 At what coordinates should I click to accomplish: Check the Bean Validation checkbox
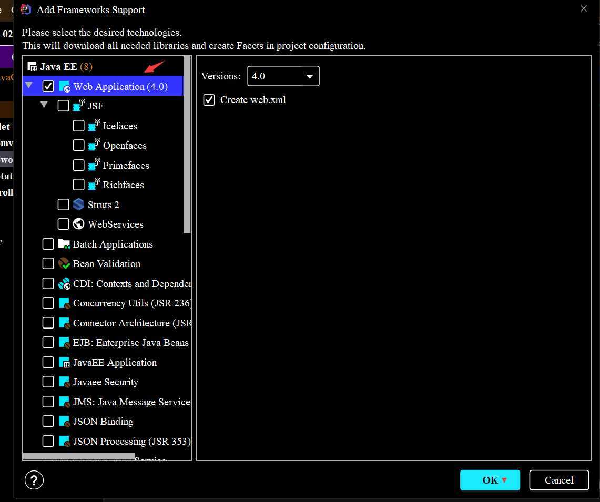tap(48, 263)
